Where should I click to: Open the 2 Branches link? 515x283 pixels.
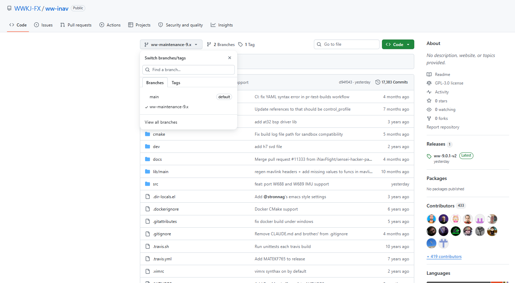click(221, 45)
